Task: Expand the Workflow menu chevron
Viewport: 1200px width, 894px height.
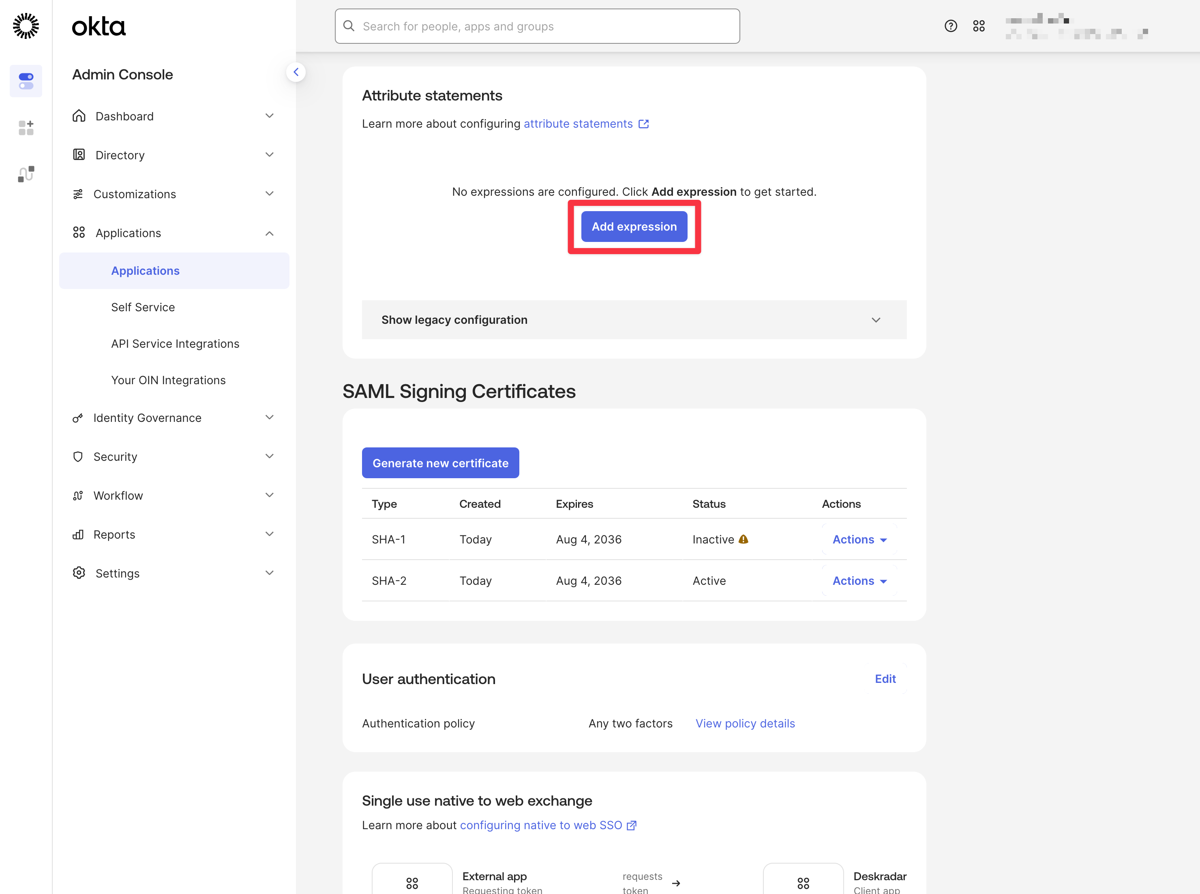Action: point(270,495)
